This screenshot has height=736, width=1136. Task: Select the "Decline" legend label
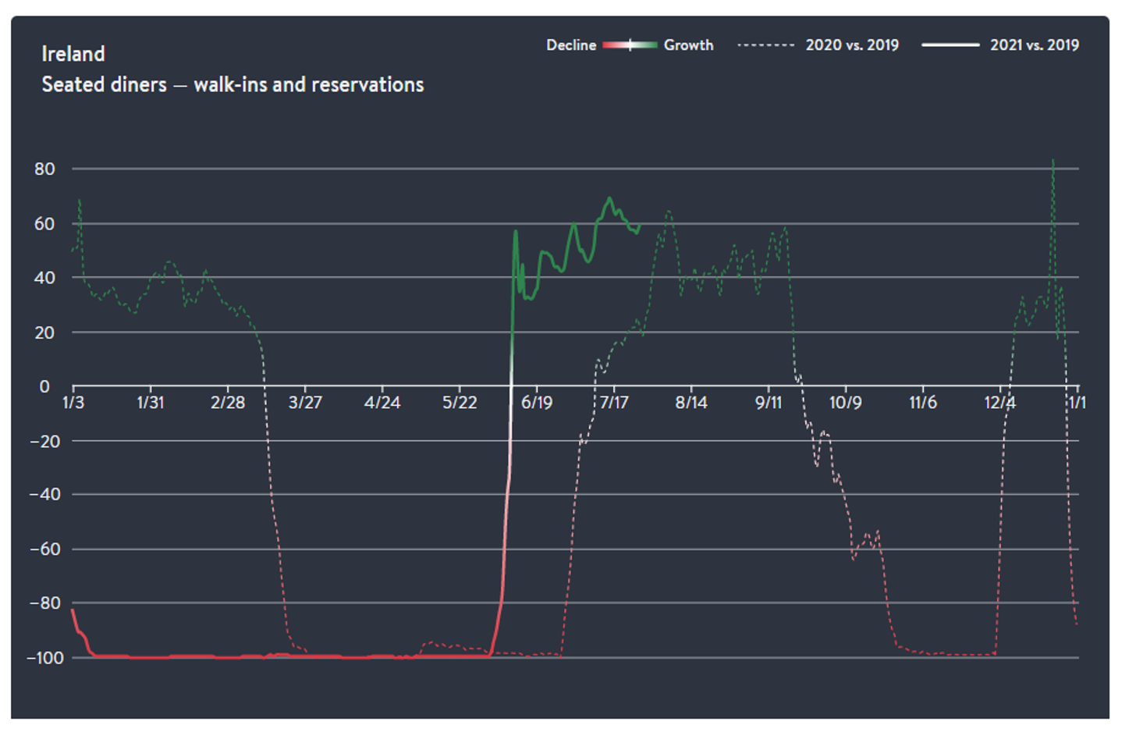570,45
